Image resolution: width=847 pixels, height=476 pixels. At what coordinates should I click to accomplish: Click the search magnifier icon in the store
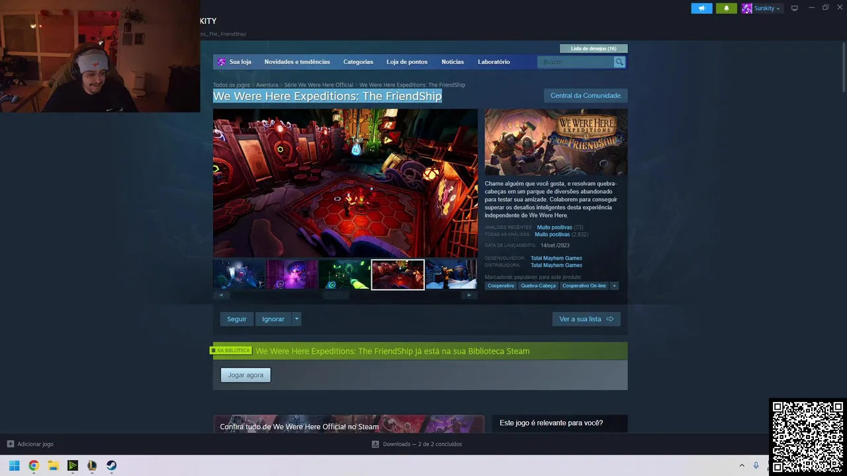pyautogui.click(x=619, y=61)
